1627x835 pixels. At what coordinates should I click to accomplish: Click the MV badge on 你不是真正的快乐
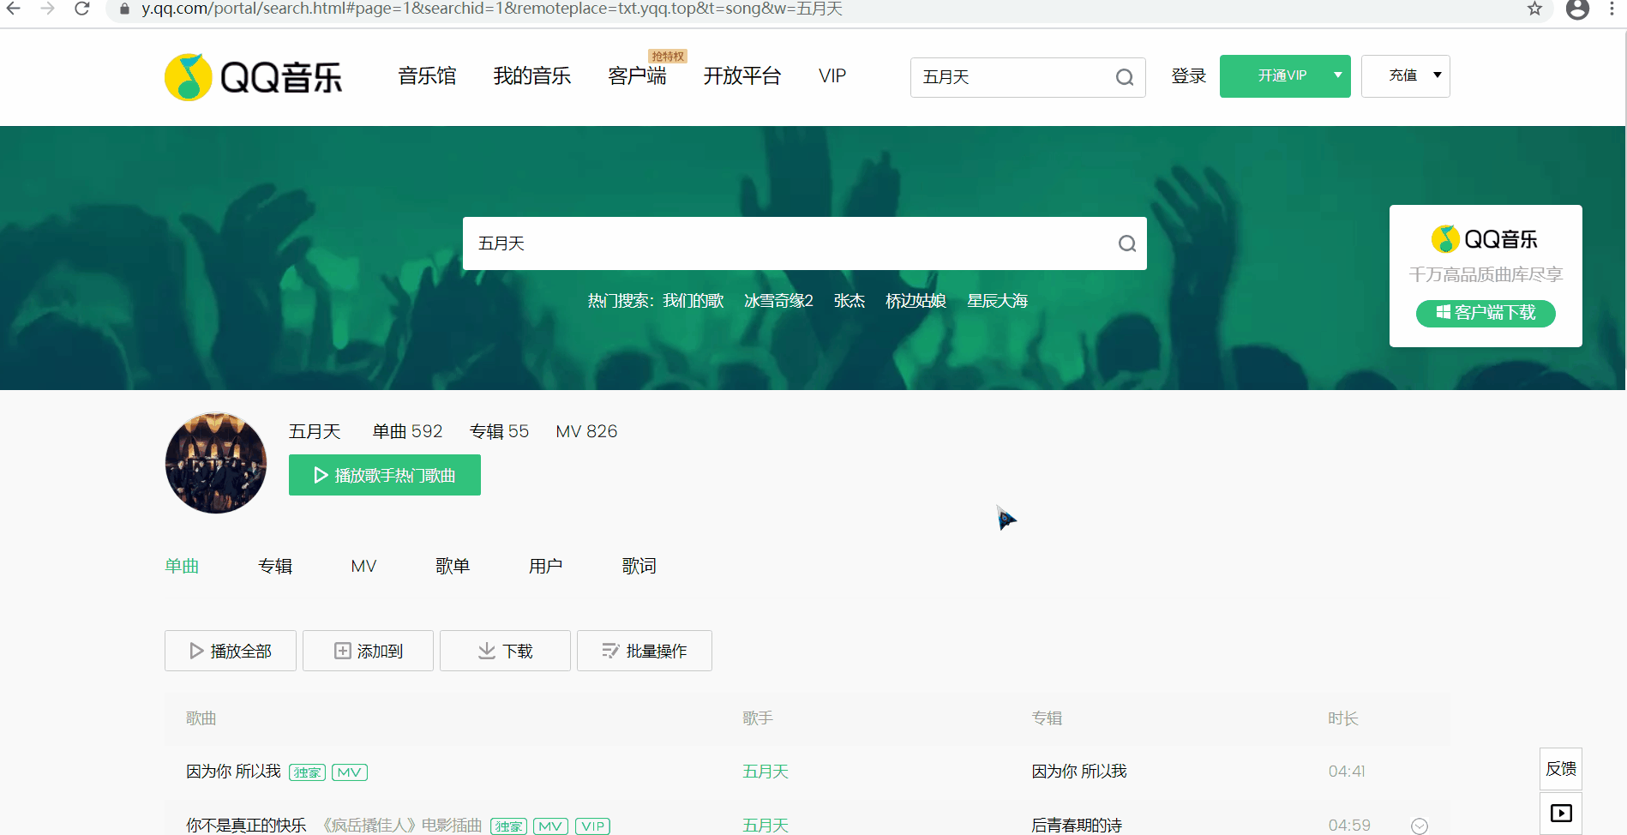click(x=550, y=826)
